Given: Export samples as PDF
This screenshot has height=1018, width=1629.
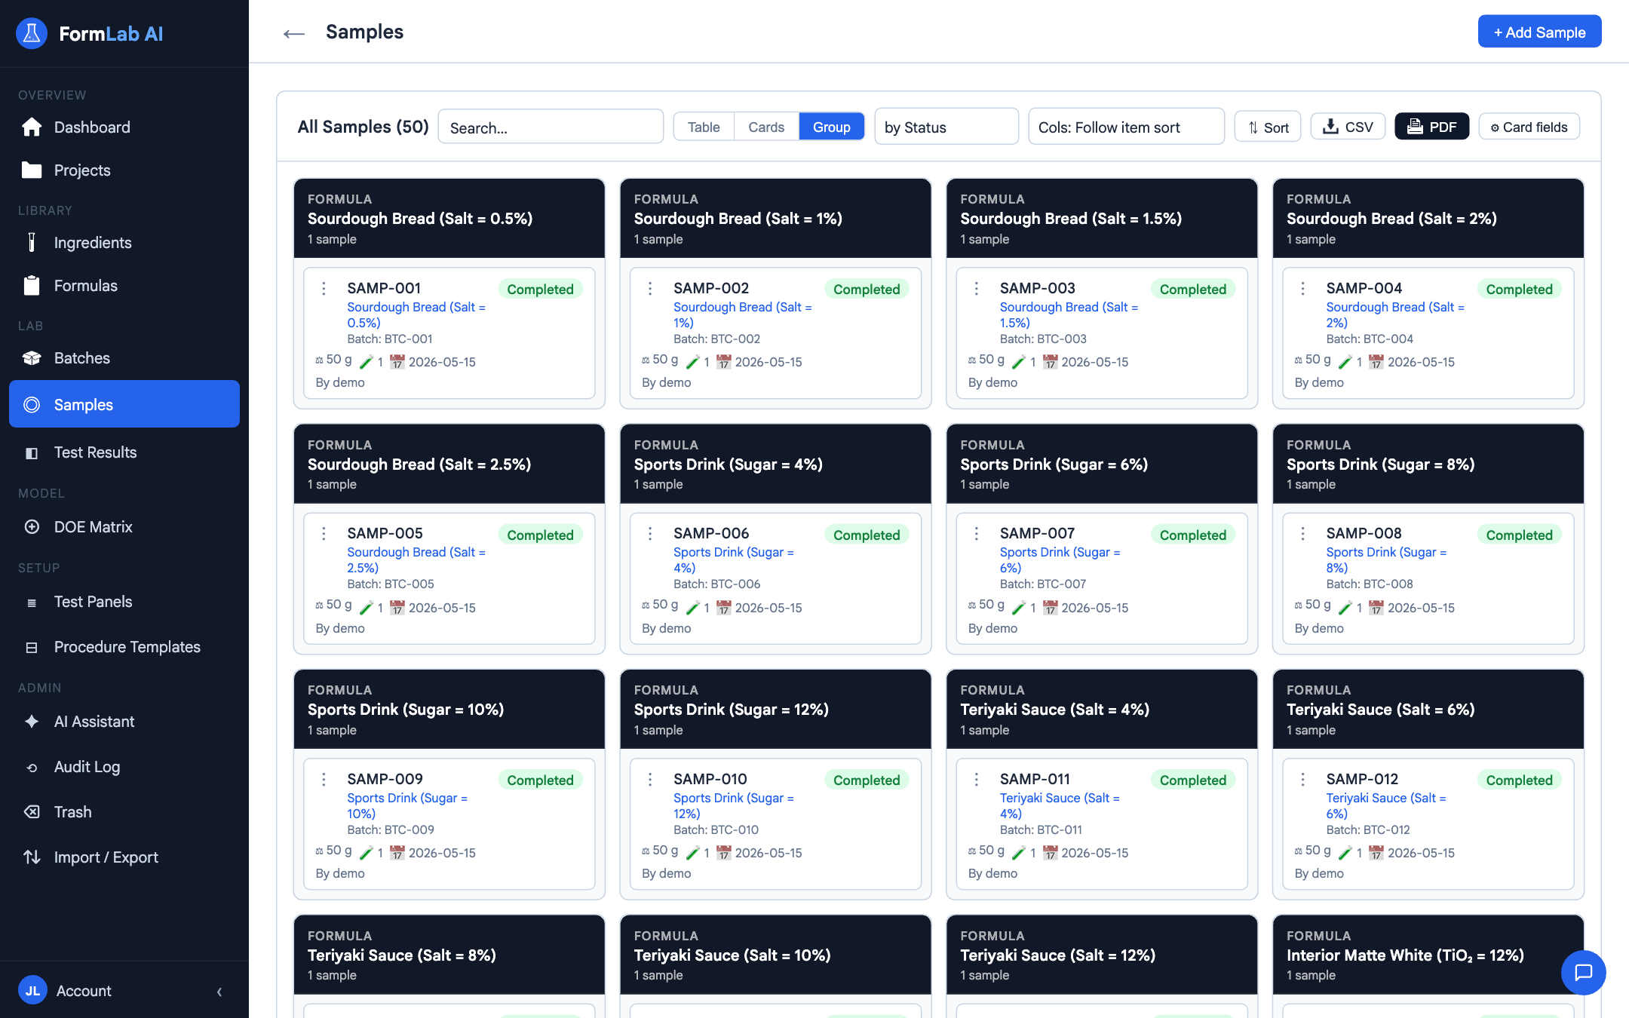Looking at the screenshot, I should tap(1431, 127).
